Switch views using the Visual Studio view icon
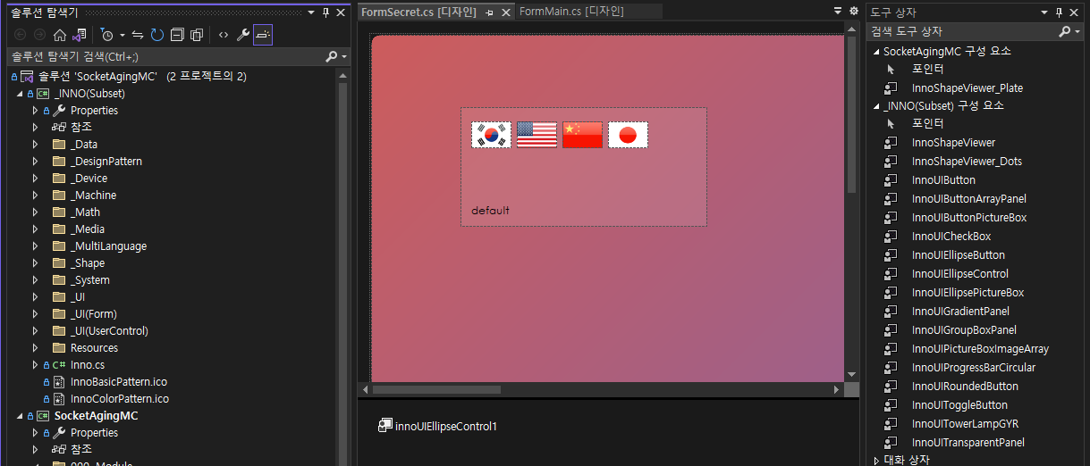This screenshot has height=466, width=1090. pyautogui.click(x=80, y=35)
